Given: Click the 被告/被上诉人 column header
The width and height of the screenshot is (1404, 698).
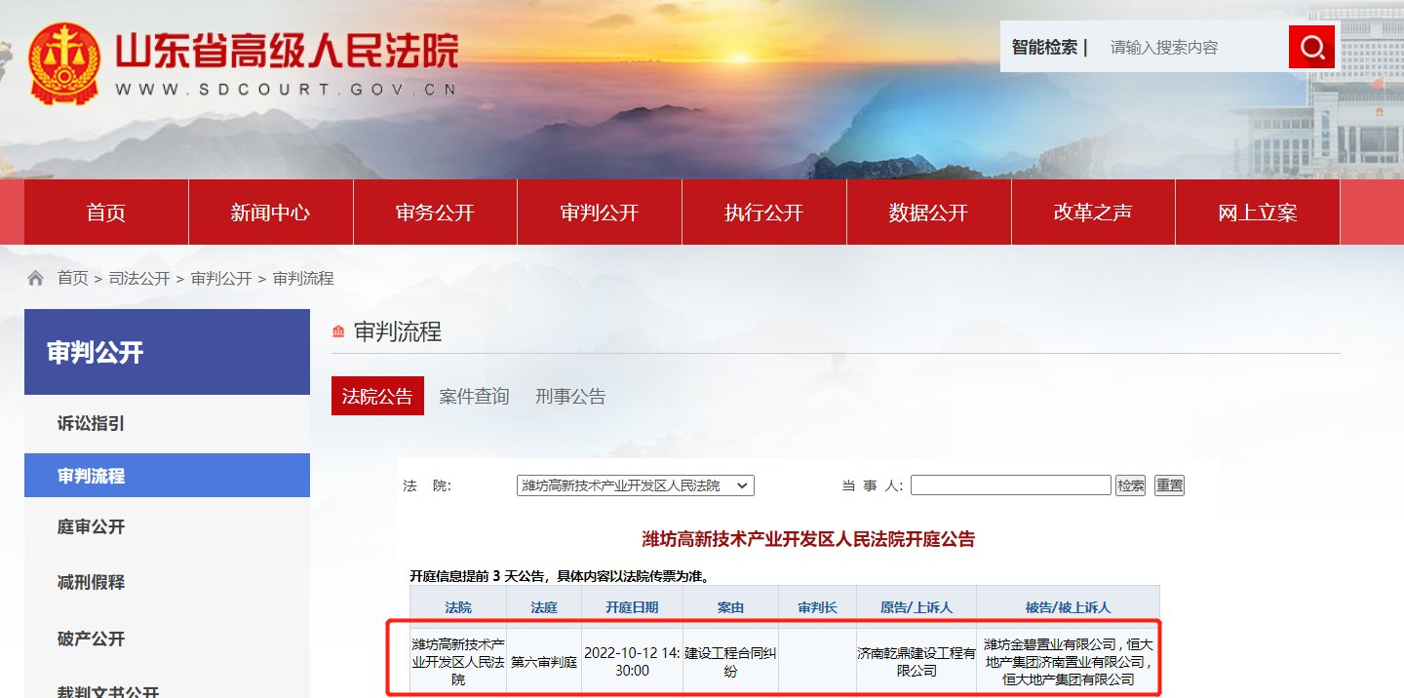Looking at the screenshot, I should (1068, 607).
